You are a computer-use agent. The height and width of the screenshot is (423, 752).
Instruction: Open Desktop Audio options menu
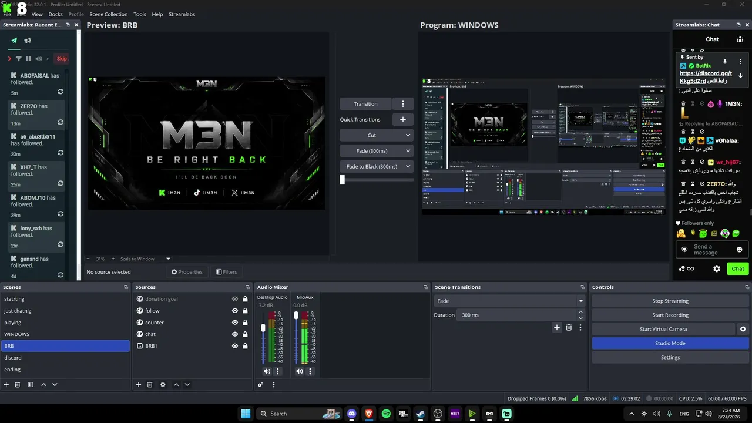[278, 371]
